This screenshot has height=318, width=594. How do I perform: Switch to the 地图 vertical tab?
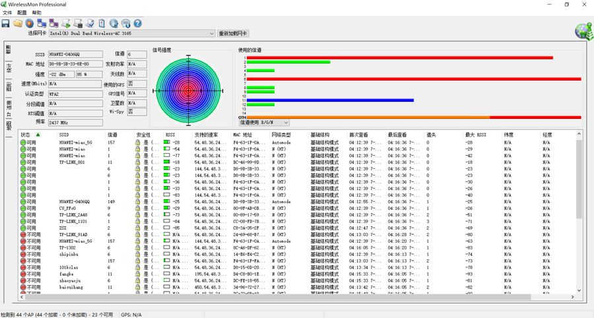(x=9, y=126)
